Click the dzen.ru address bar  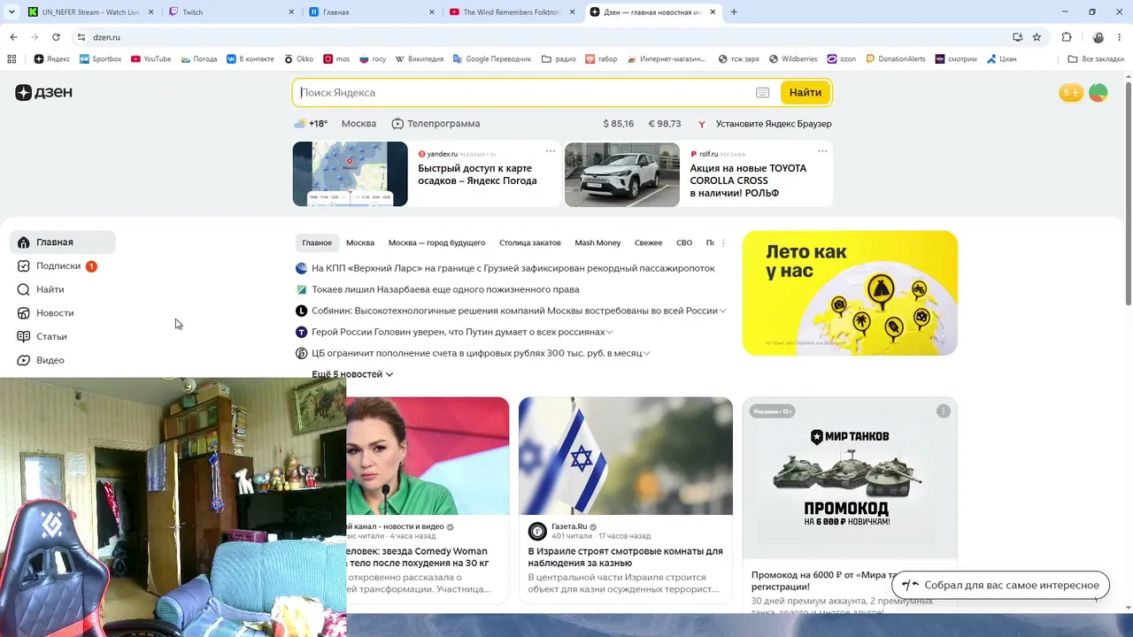(540, 37)
